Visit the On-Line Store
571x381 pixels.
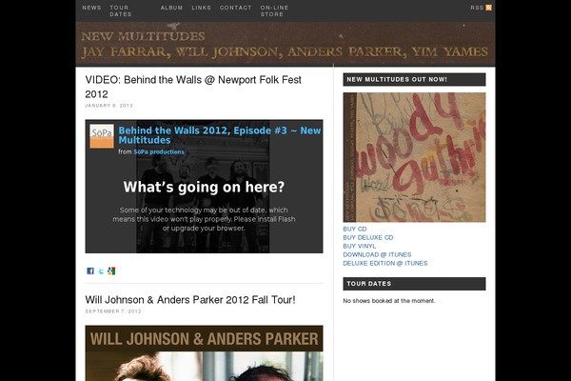[x=274, y=10]
